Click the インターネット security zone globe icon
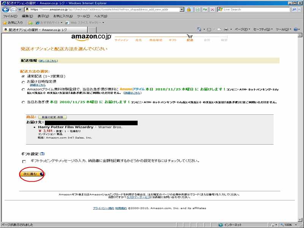 [x=221, y=225]
